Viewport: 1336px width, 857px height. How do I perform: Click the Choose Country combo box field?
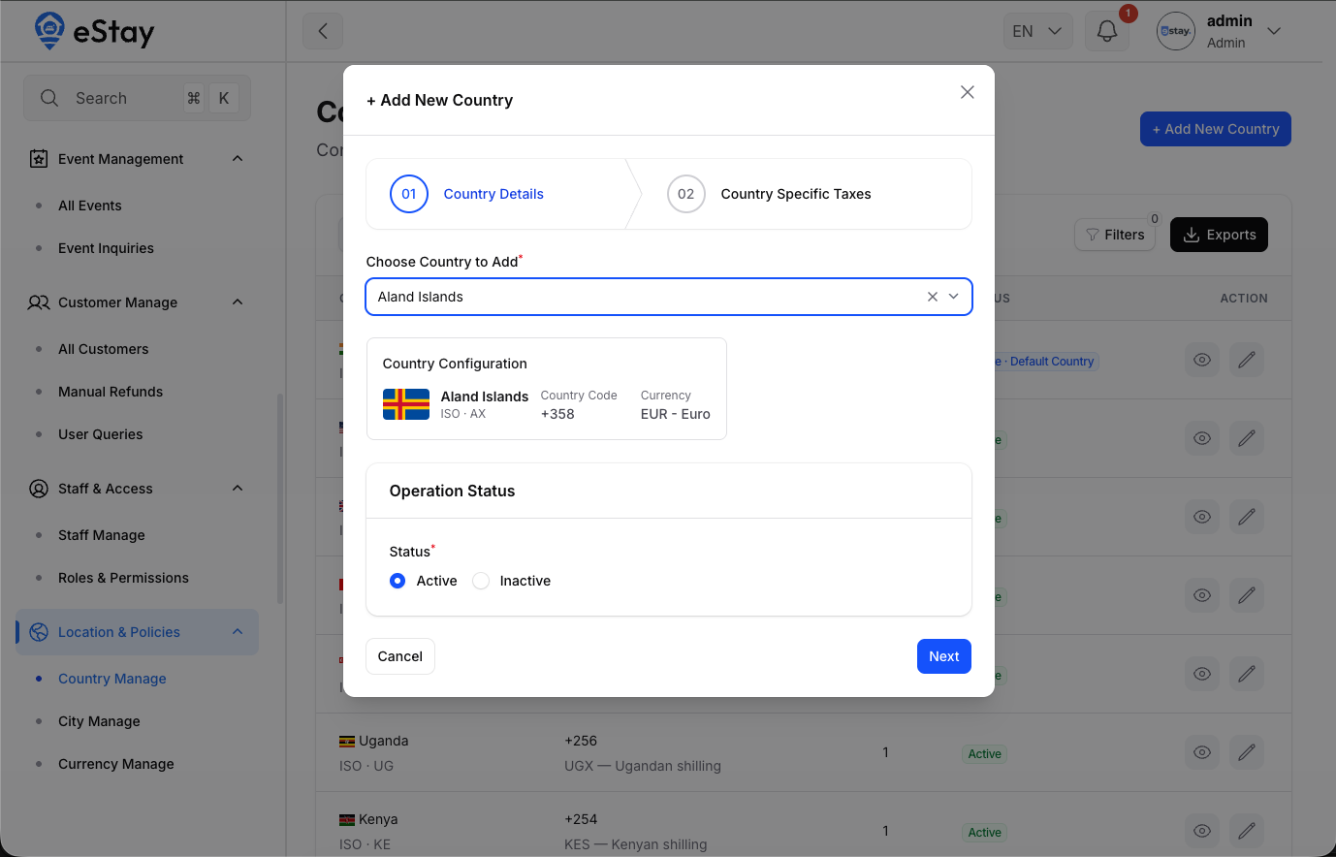pyautogui.click(x=669, y=297)
